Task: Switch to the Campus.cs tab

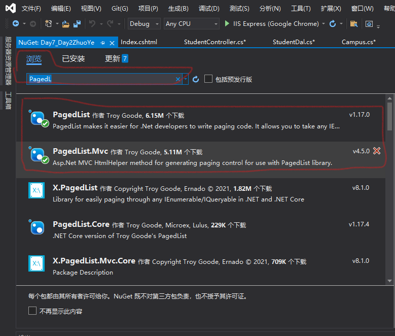Action: coord(358,42)
